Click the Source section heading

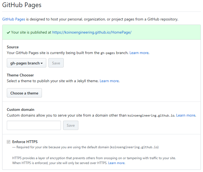coord(13,47)
